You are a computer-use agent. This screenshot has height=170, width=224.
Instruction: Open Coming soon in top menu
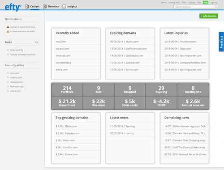174,3
